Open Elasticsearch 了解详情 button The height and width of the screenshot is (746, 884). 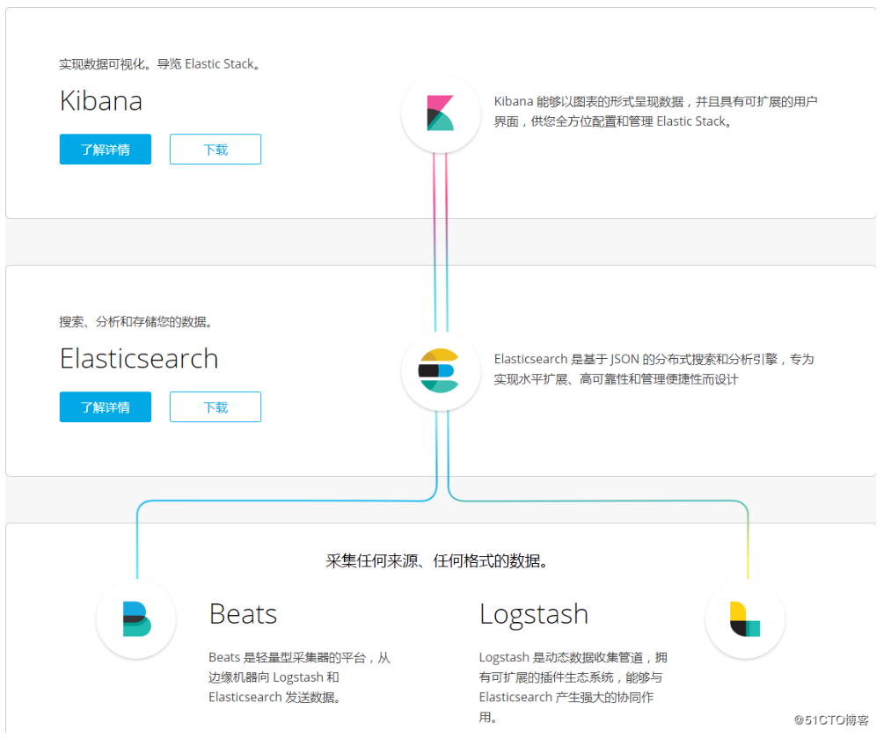[106, 407]
